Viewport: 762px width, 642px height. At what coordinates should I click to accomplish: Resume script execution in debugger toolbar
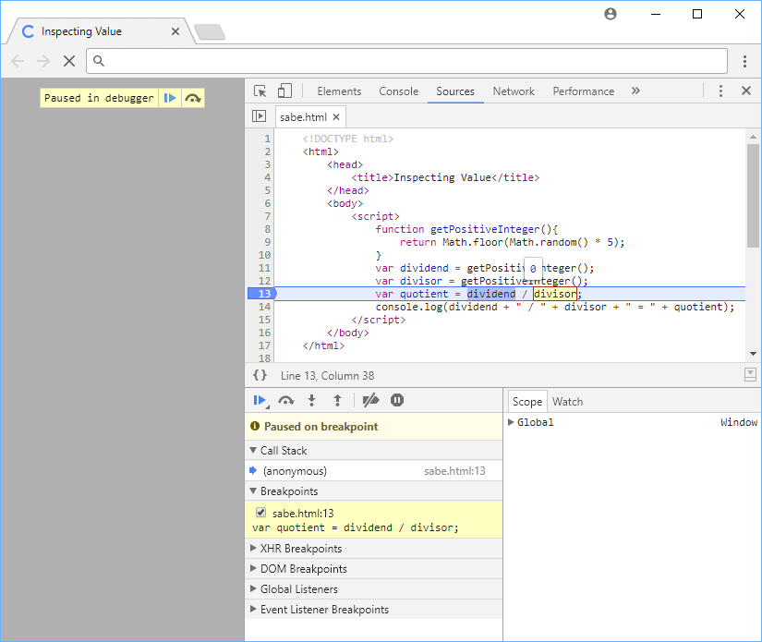click(260, 401)
